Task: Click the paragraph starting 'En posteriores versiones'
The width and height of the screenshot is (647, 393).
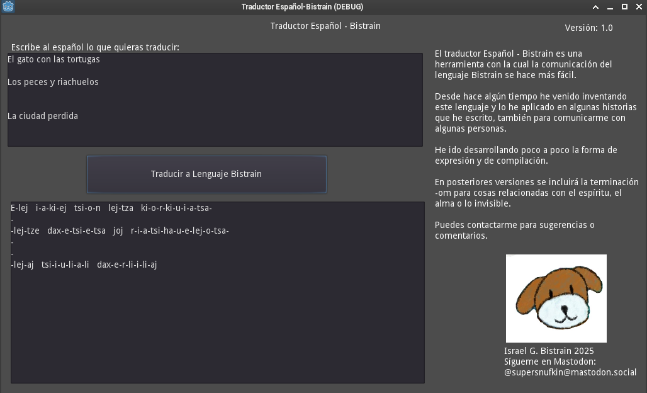Action: click(536, 193)
